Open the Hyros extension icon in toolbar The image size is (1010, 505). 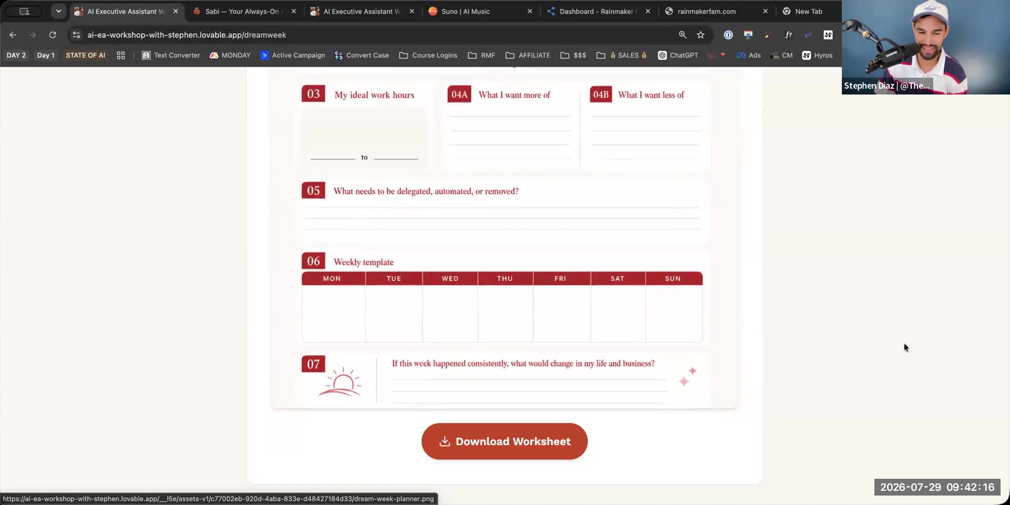tap(828, 35)
